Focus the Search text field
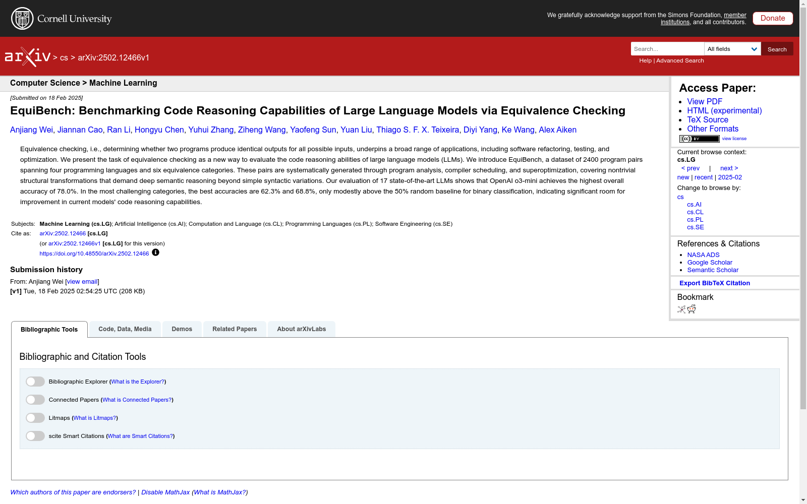Viewport: 807px width, 504px height. pyautogui.click(x=667, y=49)
